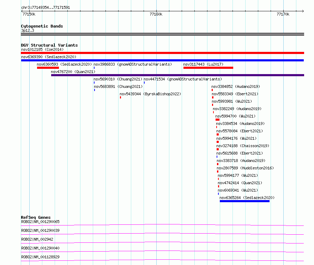314x265 pixels.
Task: Click nsv5994177 (Wu2021) label
Action: (238, 175)
